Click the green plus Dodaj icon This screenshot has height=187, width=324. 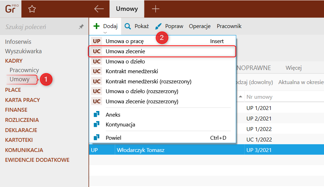tap(97, 26)
